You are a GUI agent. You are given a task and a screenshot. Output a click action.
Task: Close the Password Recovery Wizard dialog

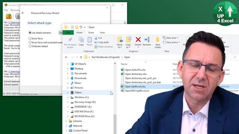click(x=107, y=7)
